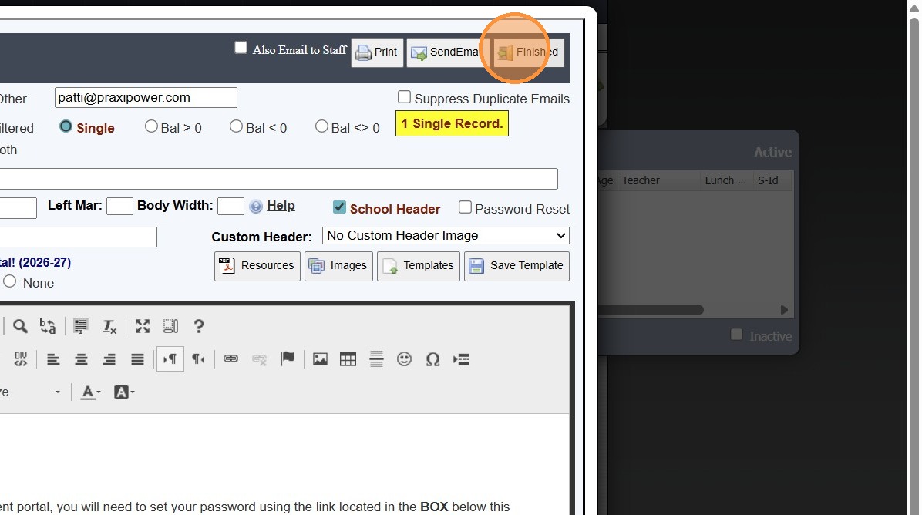Image resolution: width=922 pixels, height=515 pixels.
Task: Open Resources button
Action: pos(257,266)
